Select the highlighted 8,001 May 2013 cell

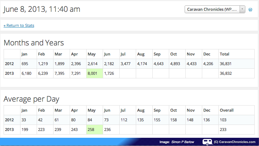(94, 73)
